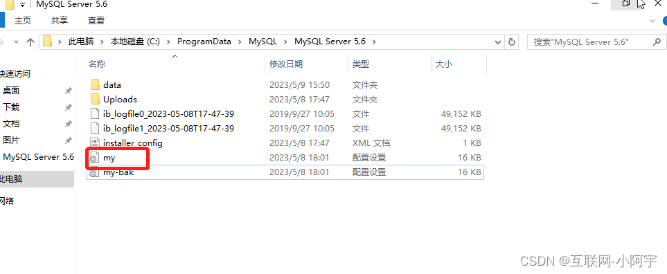
Task: Select 此电脑 in the navigation pane
Action: point(11,179)
